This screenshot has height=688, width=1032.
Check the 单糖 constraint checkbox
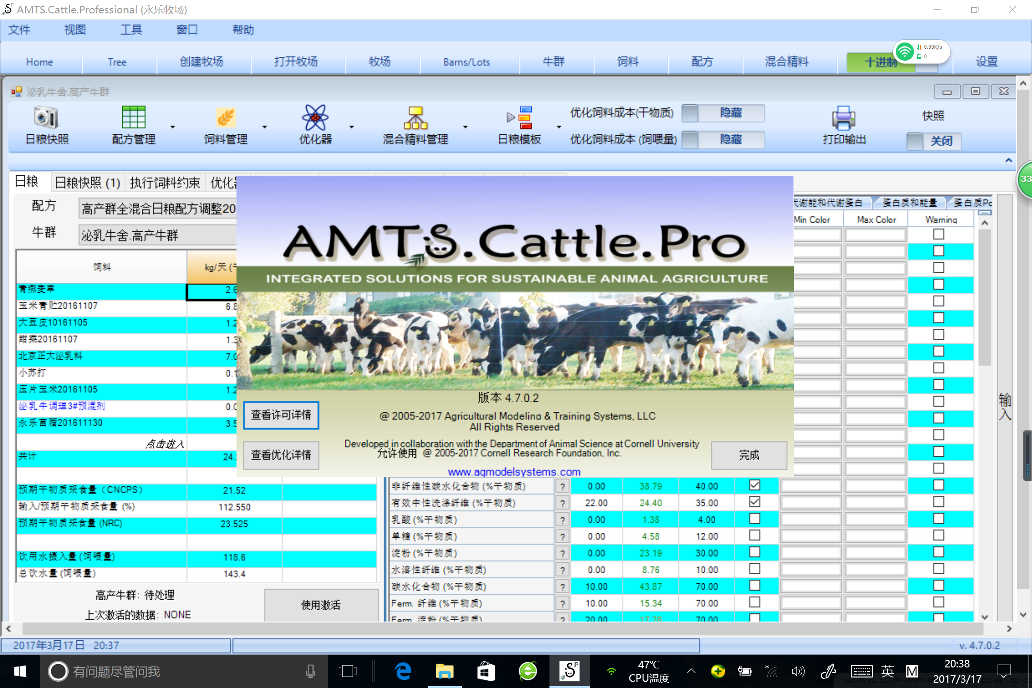[x=754, y=536]
